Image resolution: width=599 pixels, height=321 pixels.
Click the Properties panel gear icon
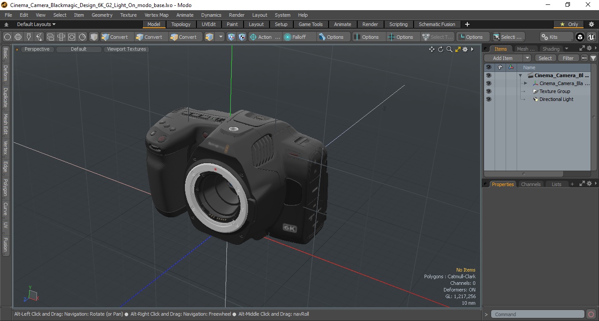pos(589,184)
